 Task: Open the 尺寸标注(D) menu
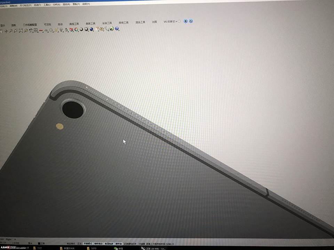coord(25,6)
